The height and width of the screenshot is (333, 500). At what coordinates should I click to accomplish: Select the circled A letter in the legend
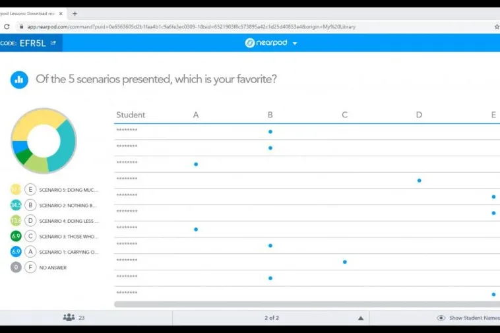(x=30, y=252)
